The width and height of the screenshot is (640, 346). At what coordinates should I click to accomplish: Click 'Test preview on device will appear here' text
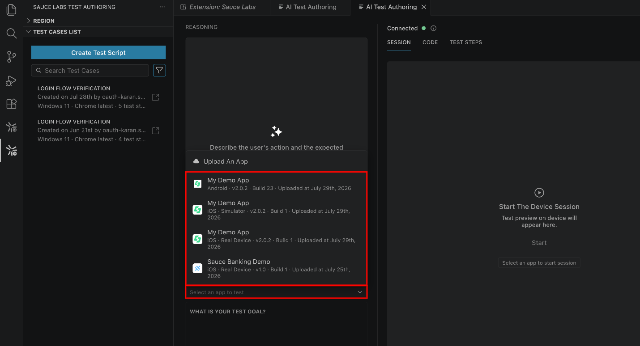click(x=539, y=221)
